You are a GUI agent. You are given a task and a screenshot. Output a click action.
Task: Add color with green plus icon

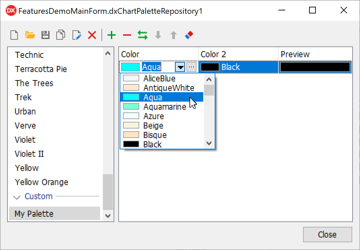click(x=111, y=35)
